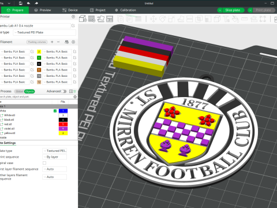Select the Rotate tool in top toolbar
Image resolution: width=277 pixels, height=208 pixels.
coord(163,19)
